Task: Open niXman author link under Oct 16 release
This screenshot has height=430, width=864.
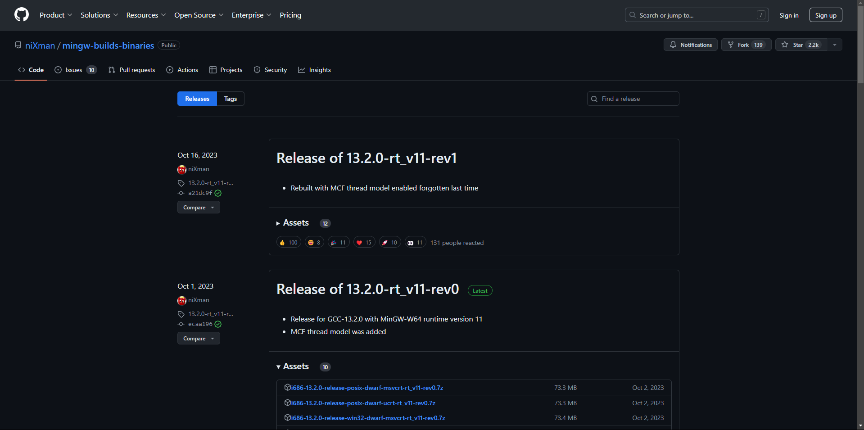Action: click(199, 169)
